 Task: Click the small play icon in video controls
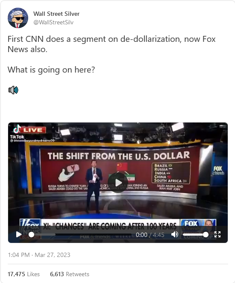(19, 234)
